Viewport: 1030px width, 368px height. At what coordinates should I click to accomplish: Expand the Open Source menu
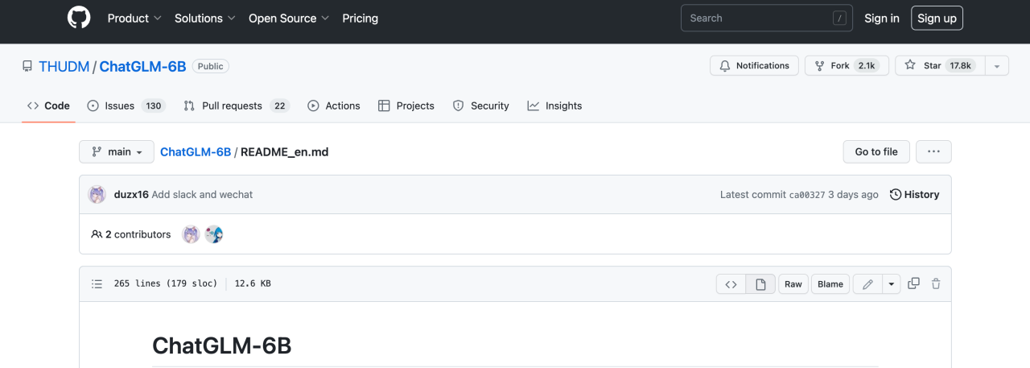pos(289,18)
